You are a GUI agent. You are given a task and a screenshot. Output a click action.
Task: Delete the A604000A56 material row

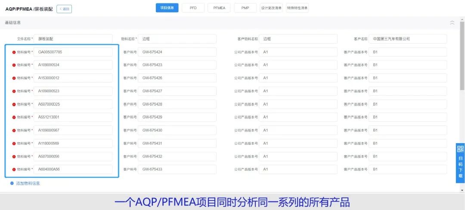[14, 169]
